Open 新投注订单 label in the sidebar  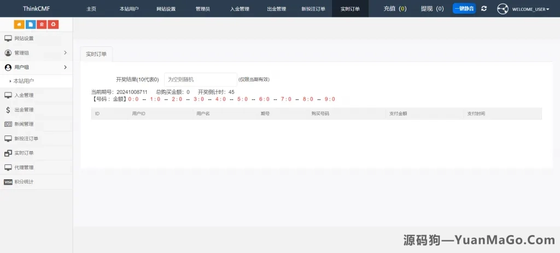tap(26, 138)
